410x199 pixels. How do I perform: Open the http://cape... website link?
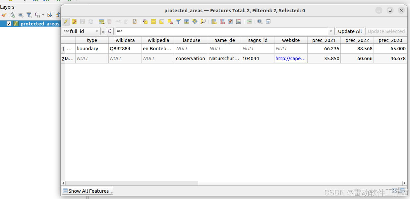(x=290, y=58)
